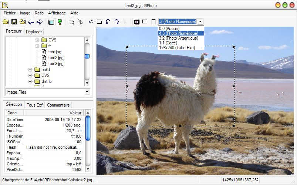This screenshot has height=185, width=297.
Task: Click the bottom-right crop selection handle
Action: point(234,126)
